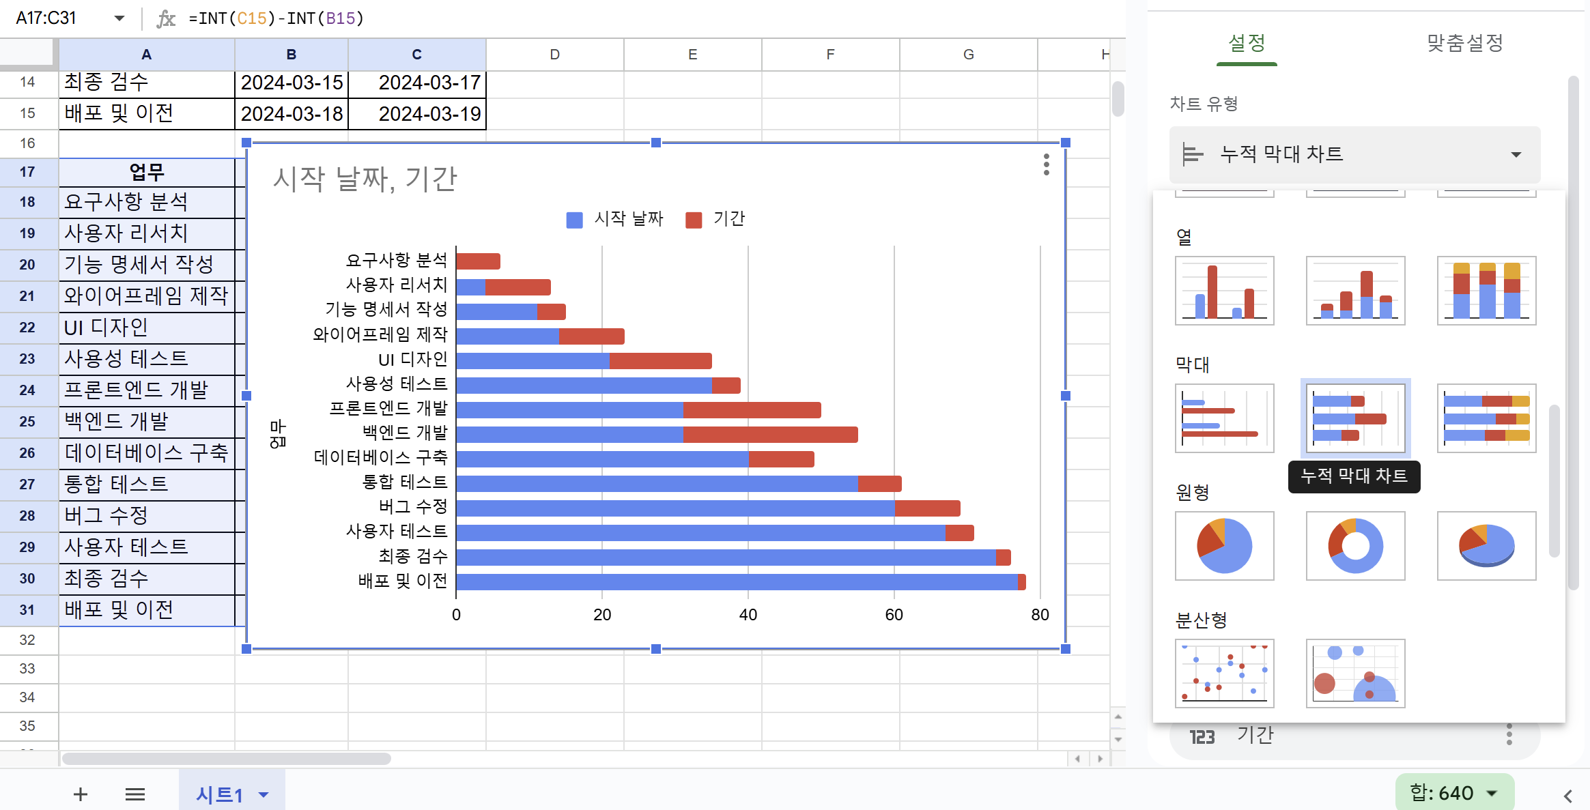
Task: Click the 시작 날짜 legend blue swatch
Action: tap(575, 220)
